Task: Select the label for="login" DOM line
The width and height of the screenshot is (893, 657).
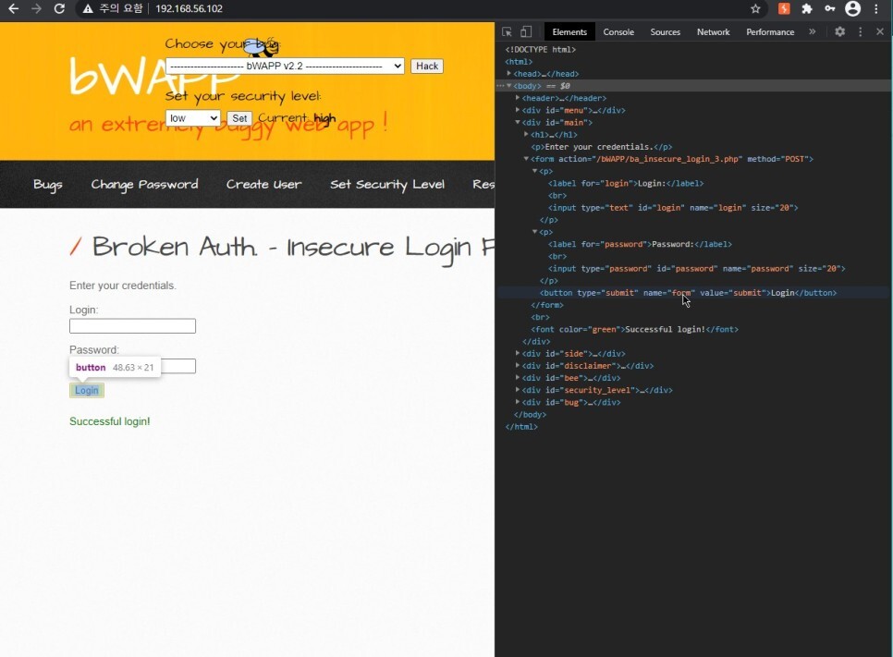Action: pos(625,183)
